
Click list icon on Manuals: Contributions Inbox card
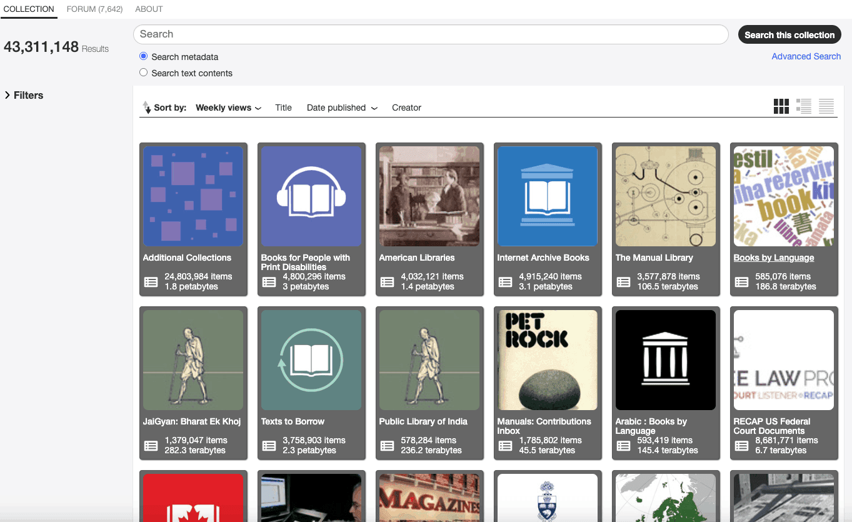tap(506, 446)
